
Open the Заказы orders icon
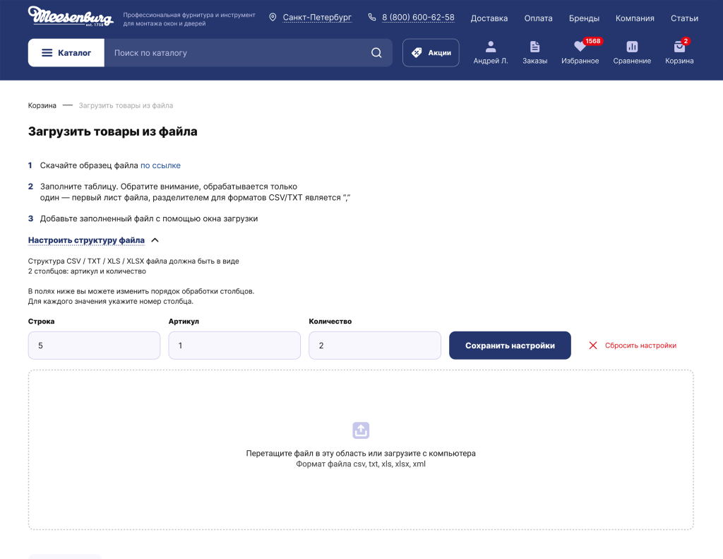coord(534,47)
